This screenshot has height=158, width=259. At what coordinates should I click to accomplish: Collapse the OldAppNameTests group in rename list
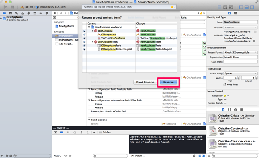click(92, 42)
